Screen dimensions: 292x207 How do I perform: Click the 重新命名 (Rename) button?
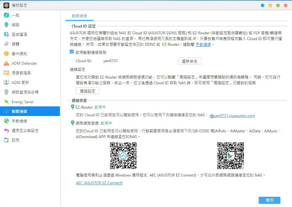coord(190,61)
